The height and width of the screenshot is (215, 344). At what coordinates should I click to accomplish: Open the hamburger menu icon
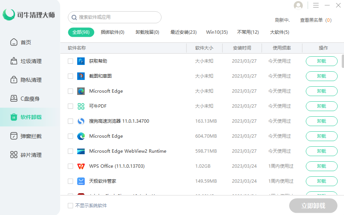(x=316, y=5)
